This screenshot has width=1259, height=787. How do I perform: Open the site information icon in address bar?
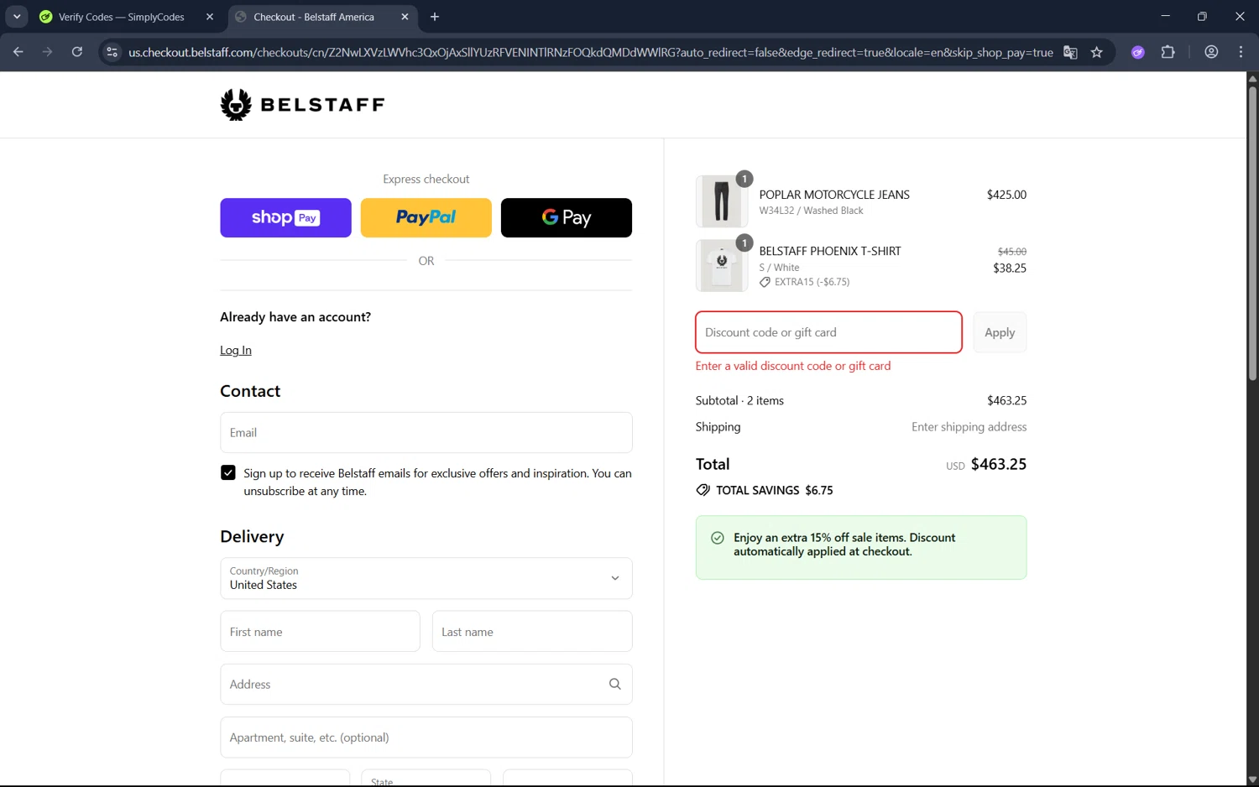pos(112,52)
